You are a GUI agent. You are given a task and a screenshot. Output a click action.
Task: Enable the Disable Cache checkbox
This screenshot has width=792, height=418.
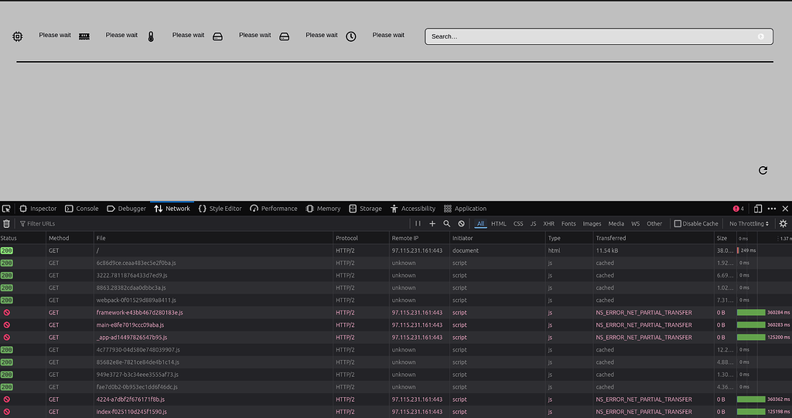[x=678, y=223]
